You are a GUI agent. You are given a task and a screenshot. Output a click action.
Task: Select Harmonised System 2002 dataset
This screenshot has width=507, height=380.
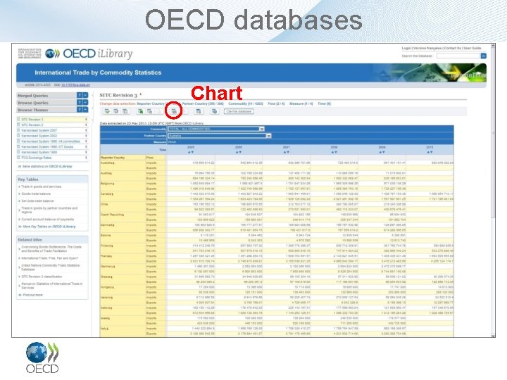[39, 136]
